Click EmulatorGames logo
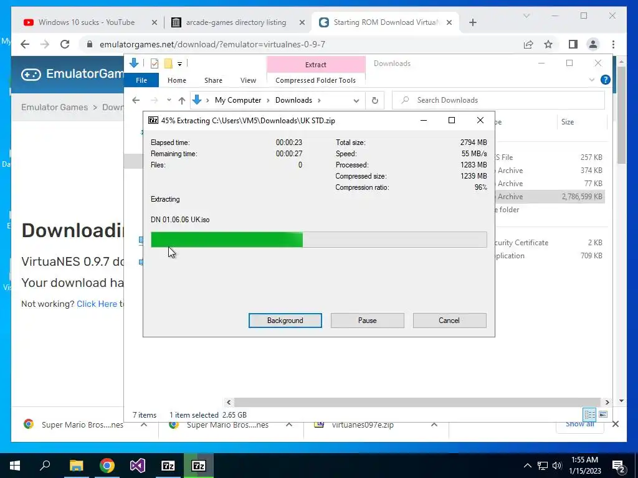 click(x=71, y=74)
